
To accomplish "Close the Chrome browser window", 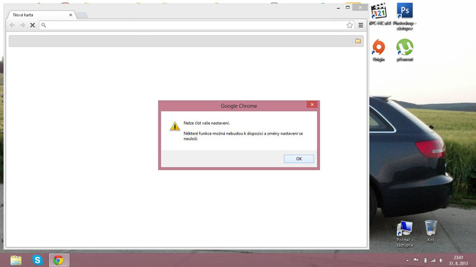I will [360, 7].
